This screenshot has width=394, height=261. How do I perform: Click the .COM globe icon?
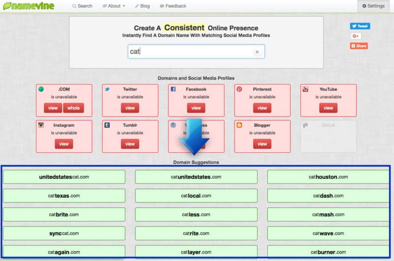pyautogui.click(x=41, y=89)
